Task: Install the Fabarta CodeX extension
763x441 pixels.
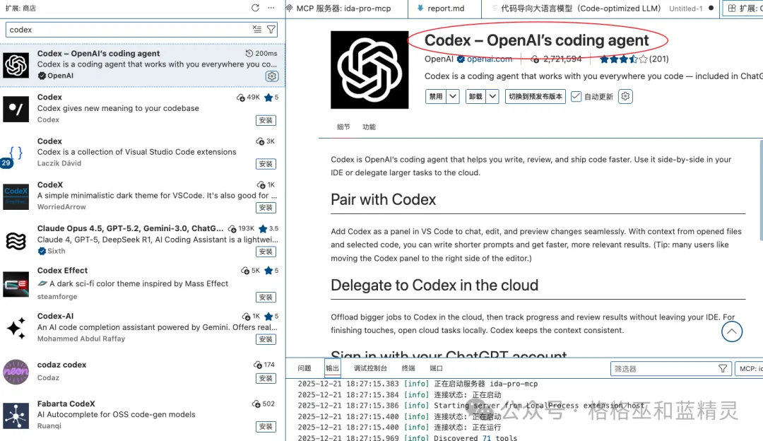Action: pyautogui.click(x=266, y=427)
